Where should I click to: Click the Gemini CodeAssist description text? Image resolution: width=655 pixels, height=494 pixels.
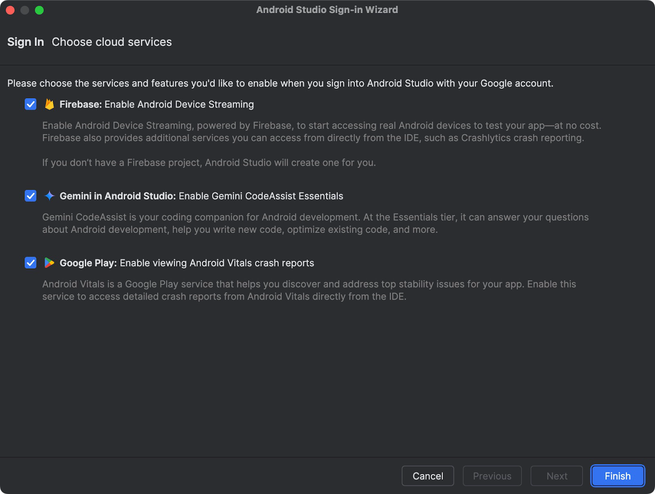point(315,223)
